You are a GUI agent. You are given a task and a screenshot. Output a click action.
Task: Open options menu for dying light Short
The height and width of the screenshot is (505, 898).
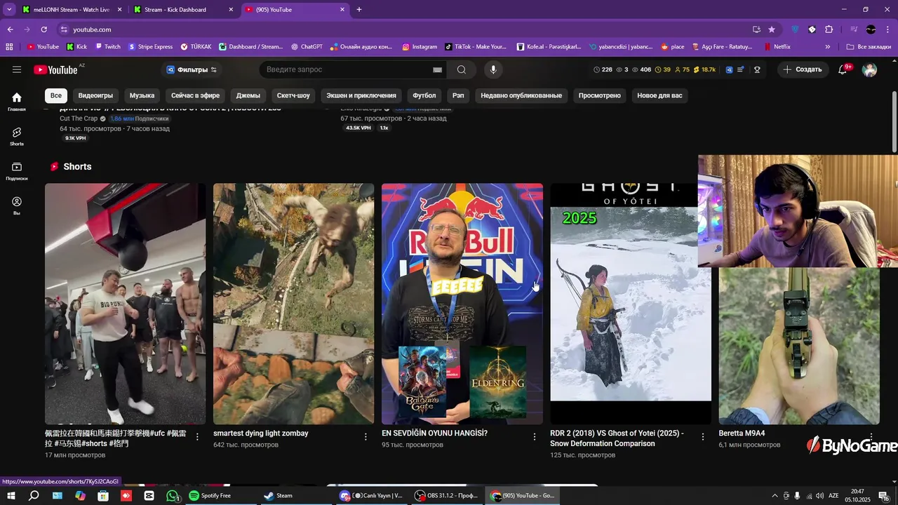click(x=366, y=436)
